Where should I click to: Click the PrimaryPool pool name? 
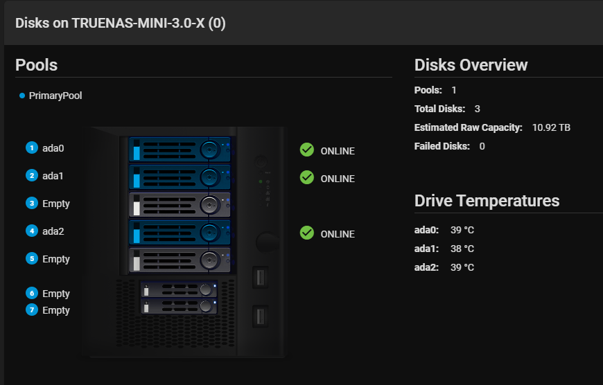[x=55, y=96]
